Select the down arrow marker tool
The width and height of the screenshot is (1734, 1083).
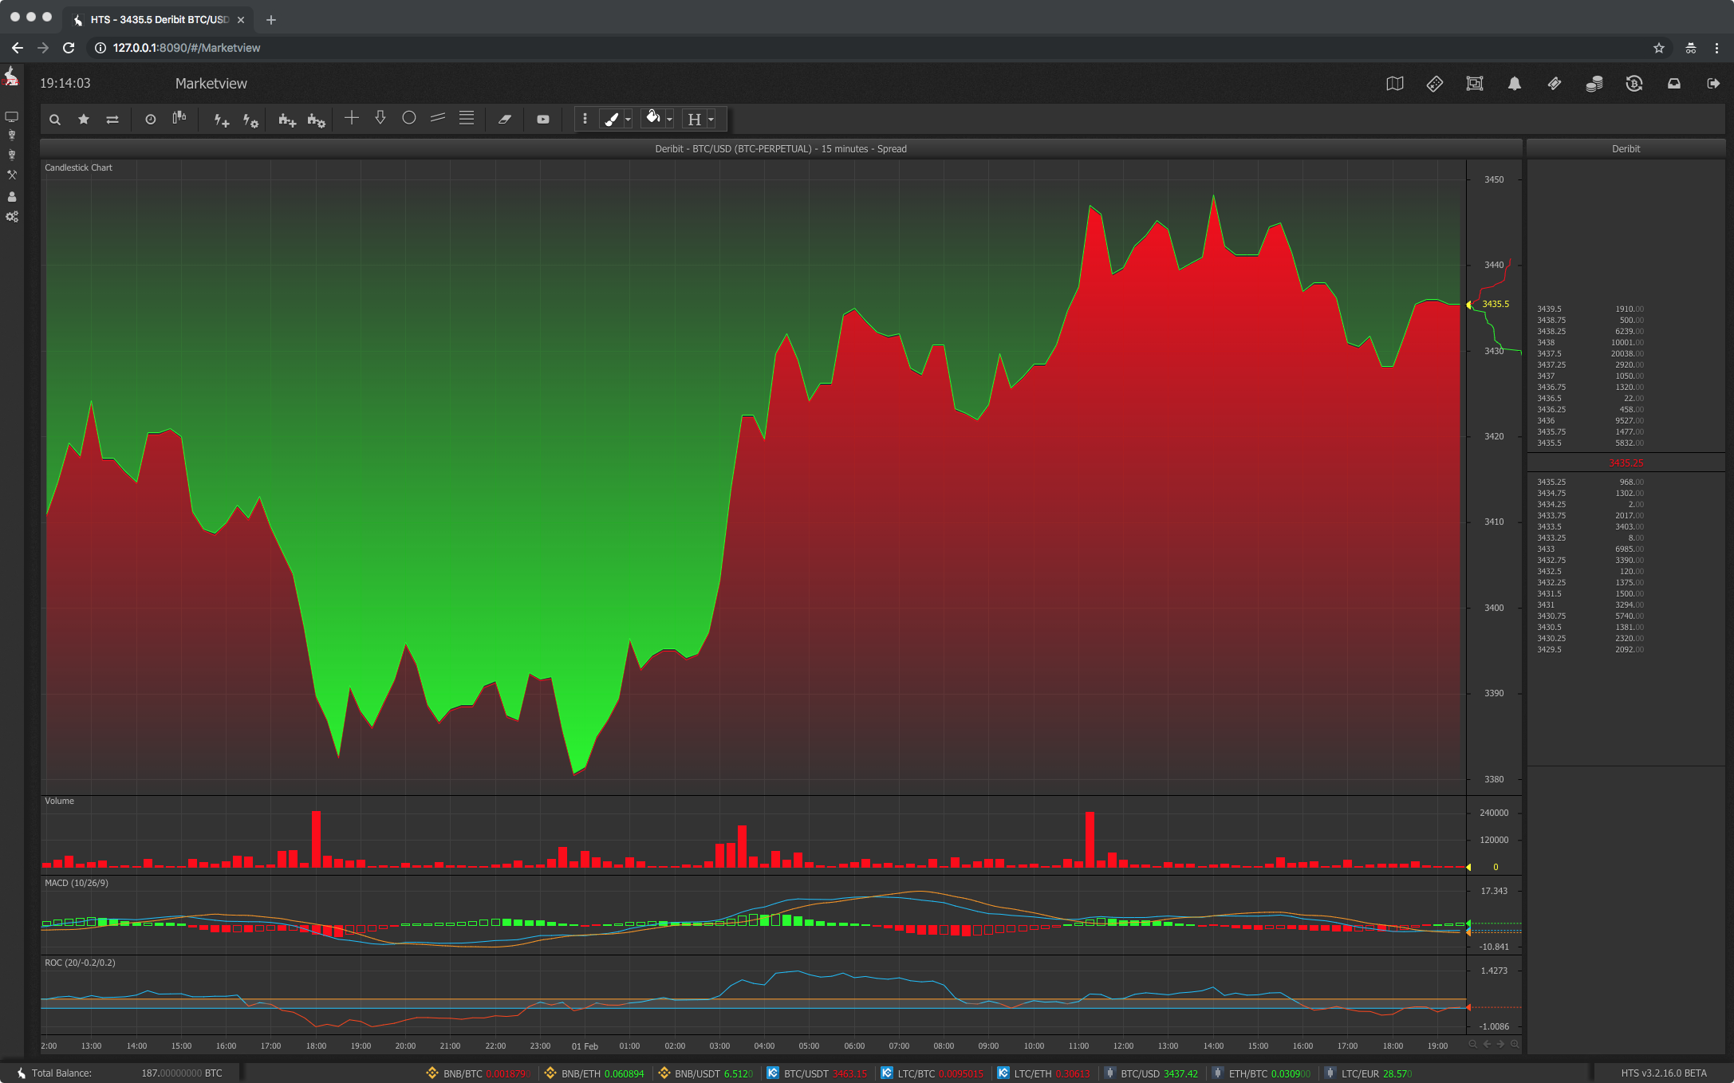point(380,118)
